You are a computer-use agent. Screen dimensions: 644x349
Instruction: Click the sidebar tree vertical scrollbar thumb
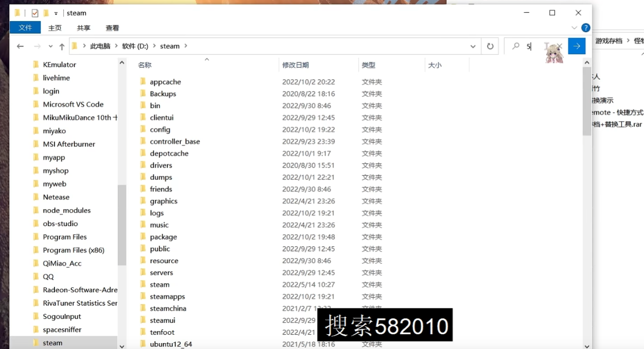[x=122, y=225]
